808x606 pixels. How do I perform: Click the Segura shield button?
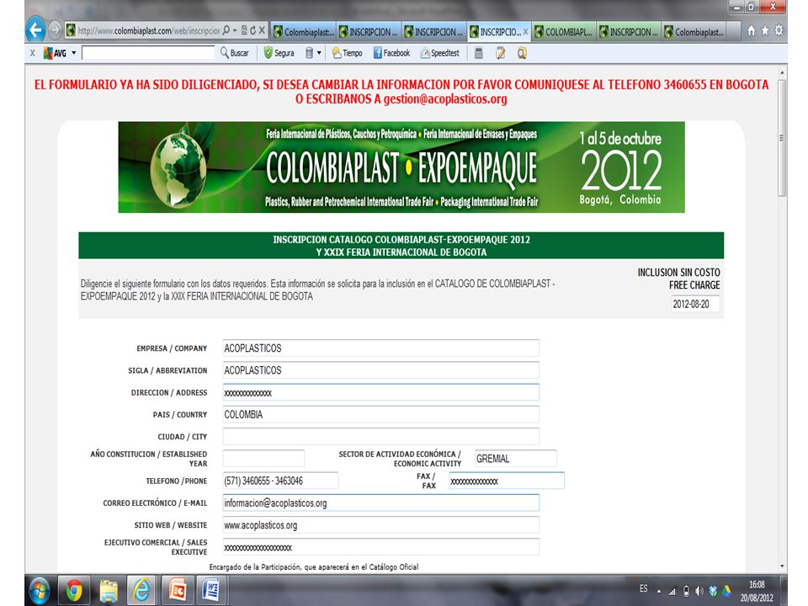(x=279, y=52)
